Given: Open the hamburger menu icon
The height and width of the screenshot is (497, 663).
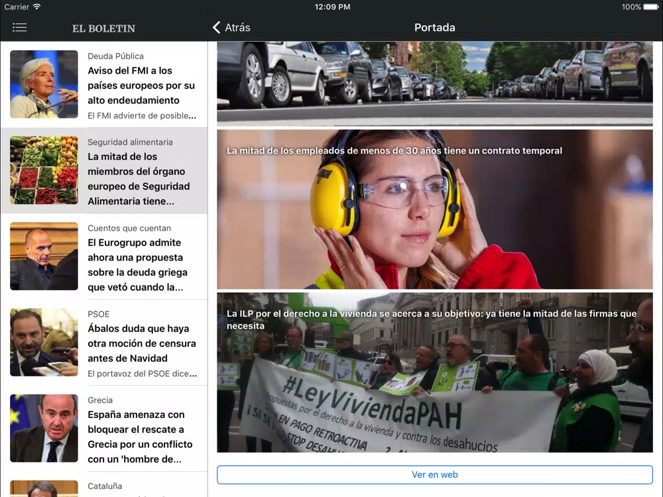Looking at the screenshot, I should pyautogui.click(x=19, y=27).
